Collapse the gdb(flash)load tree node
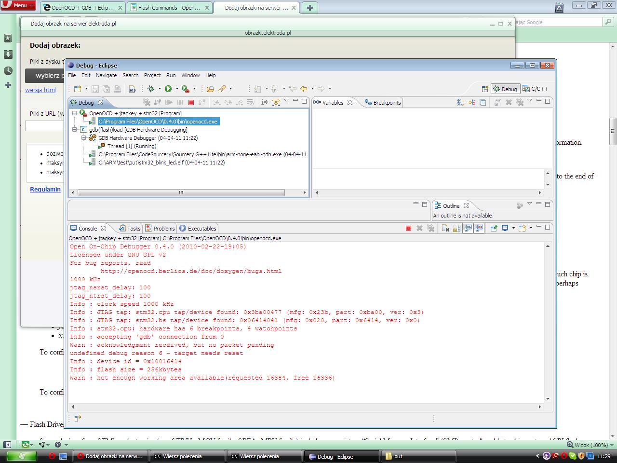 tap(75, 130)
